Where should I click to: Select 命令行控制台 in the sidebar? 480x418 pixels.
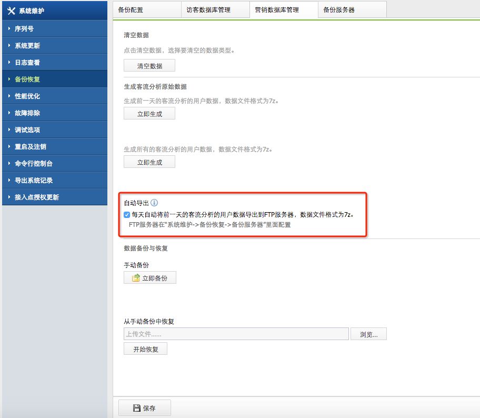point(34,164)
